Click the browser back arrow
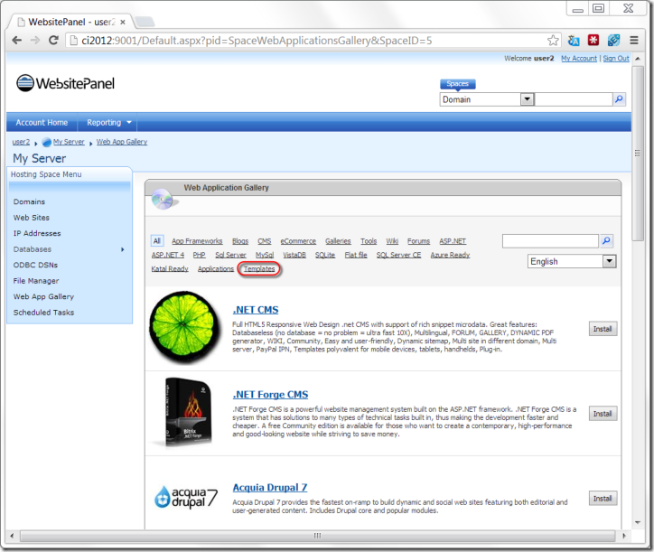 (16, 41)
